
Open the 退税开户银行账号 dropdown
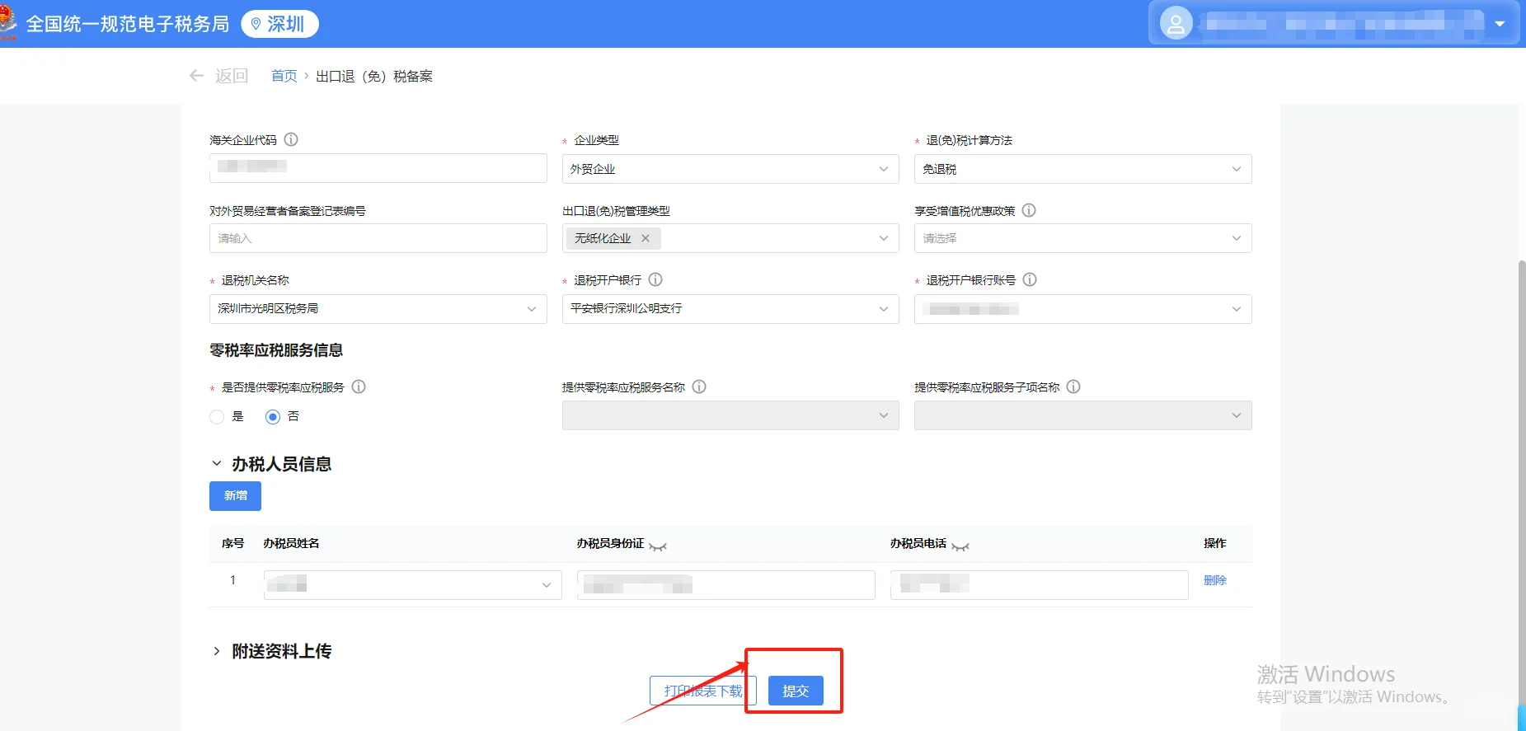point(1082,309)
